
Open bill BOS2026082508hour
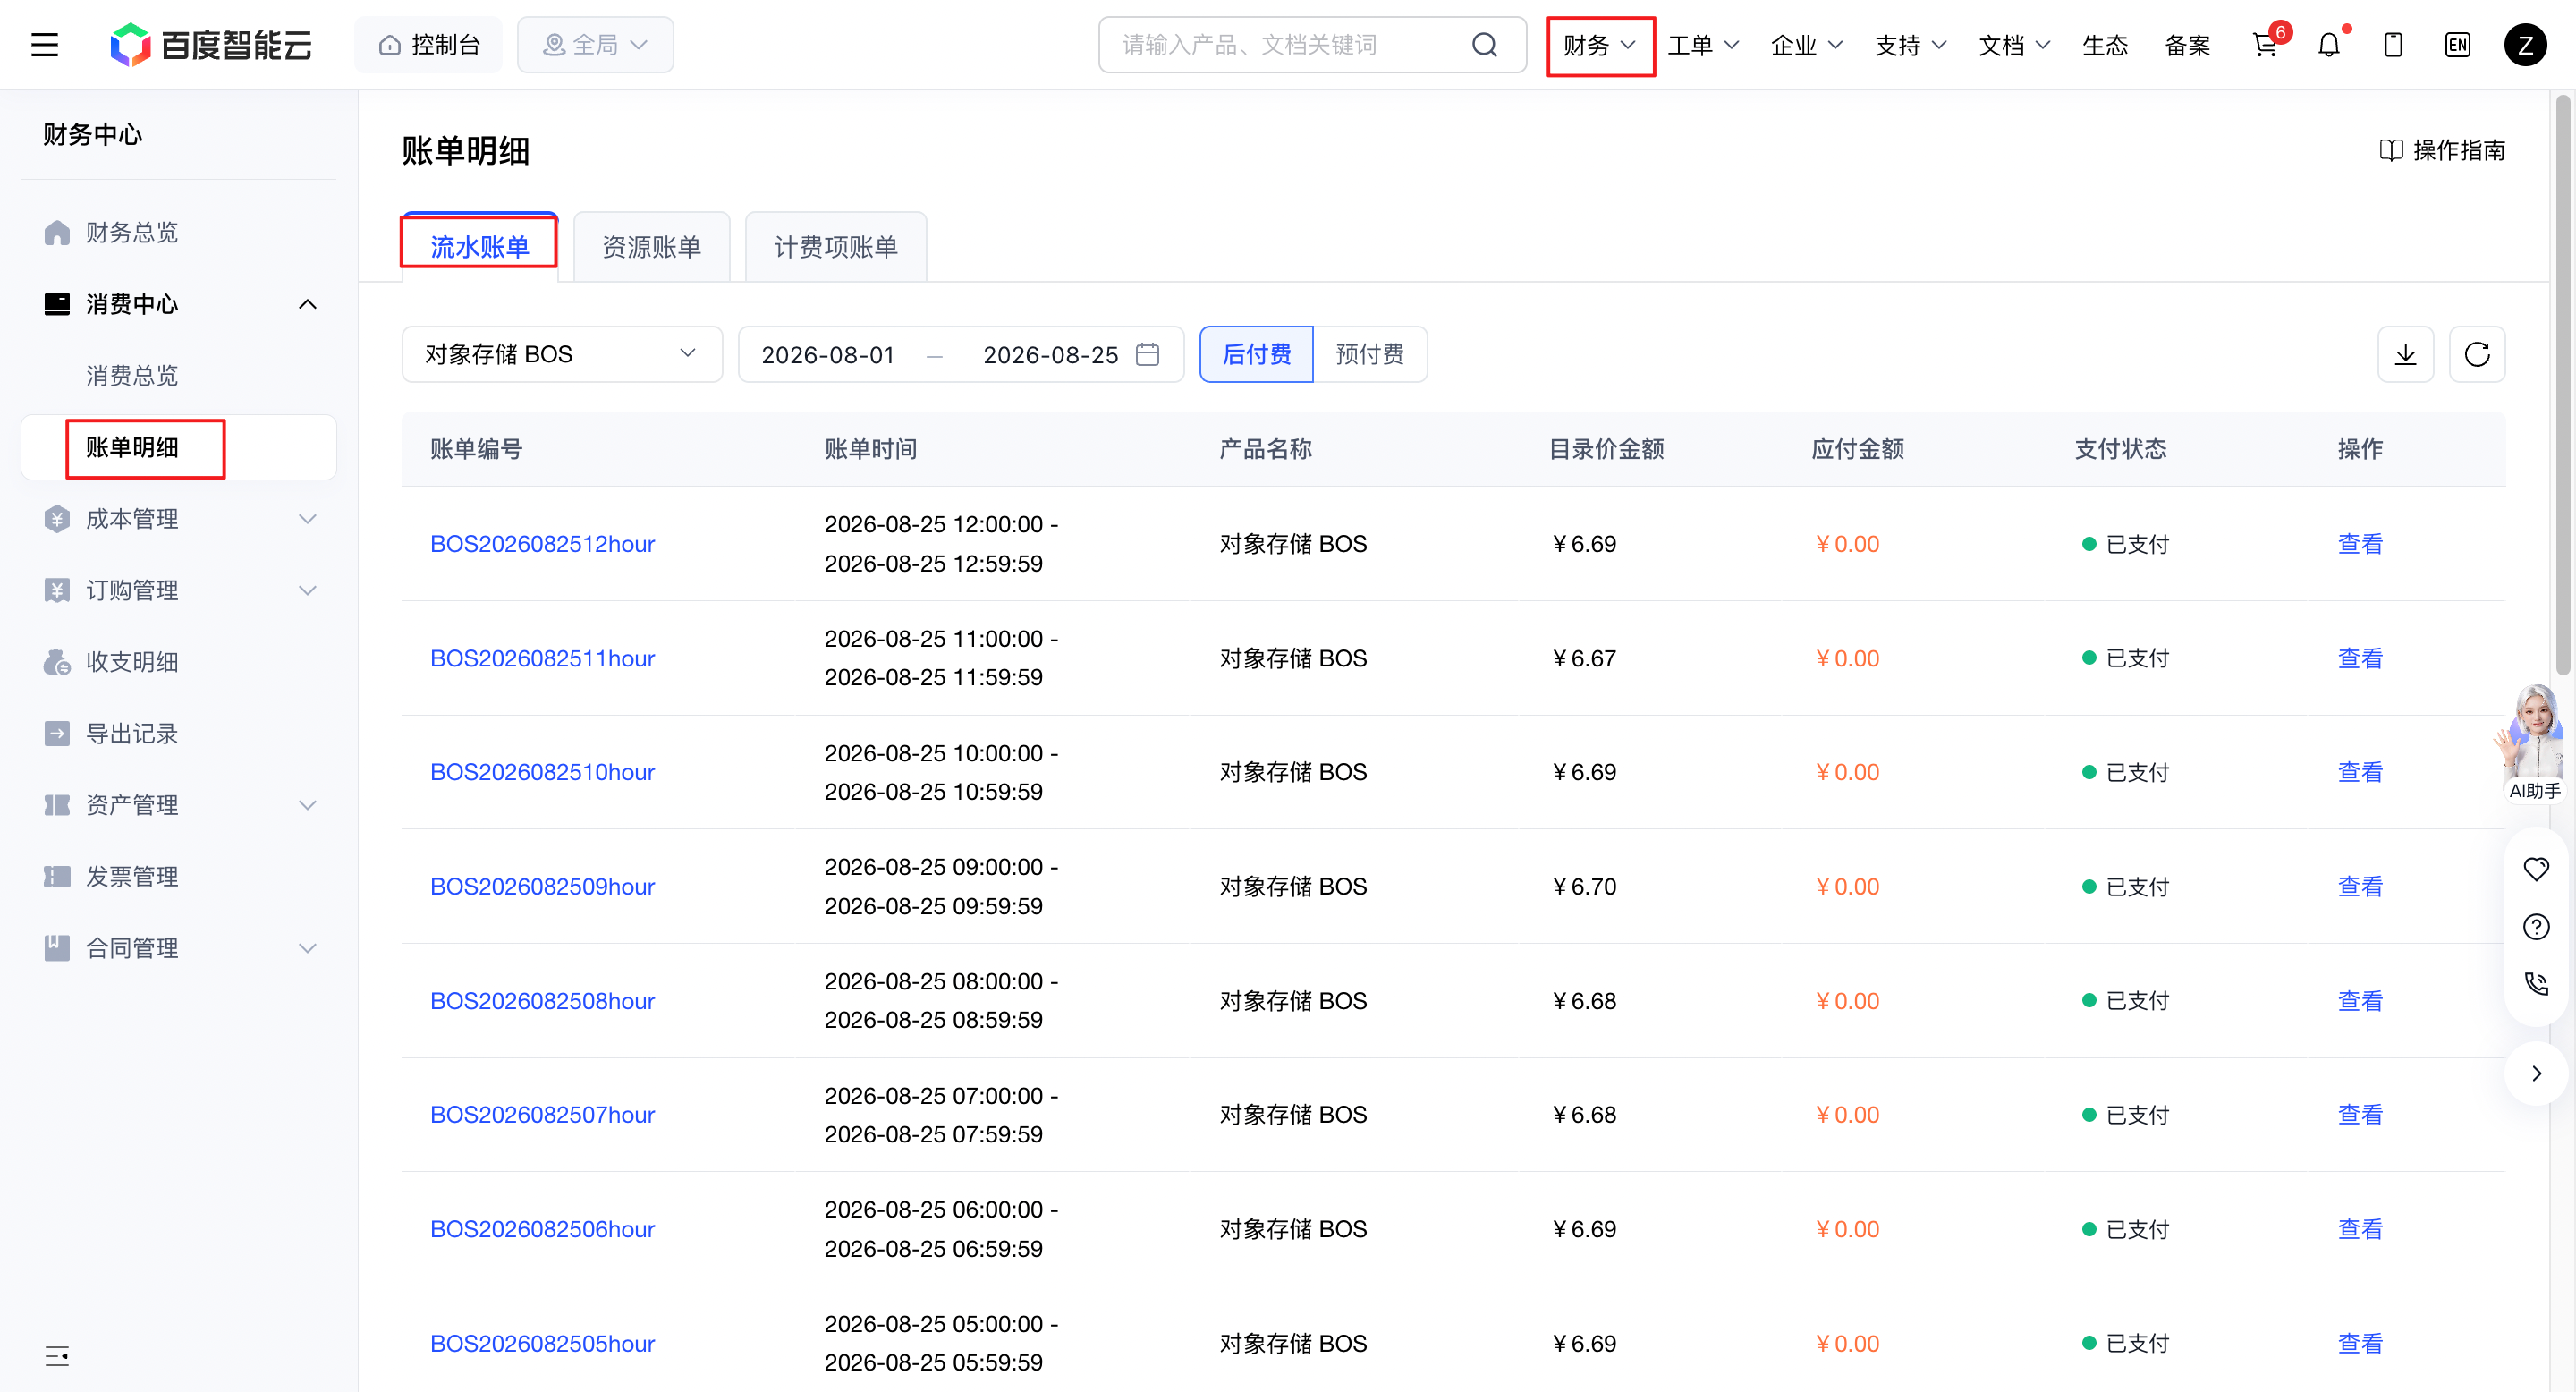click(x=543, y=1001)
